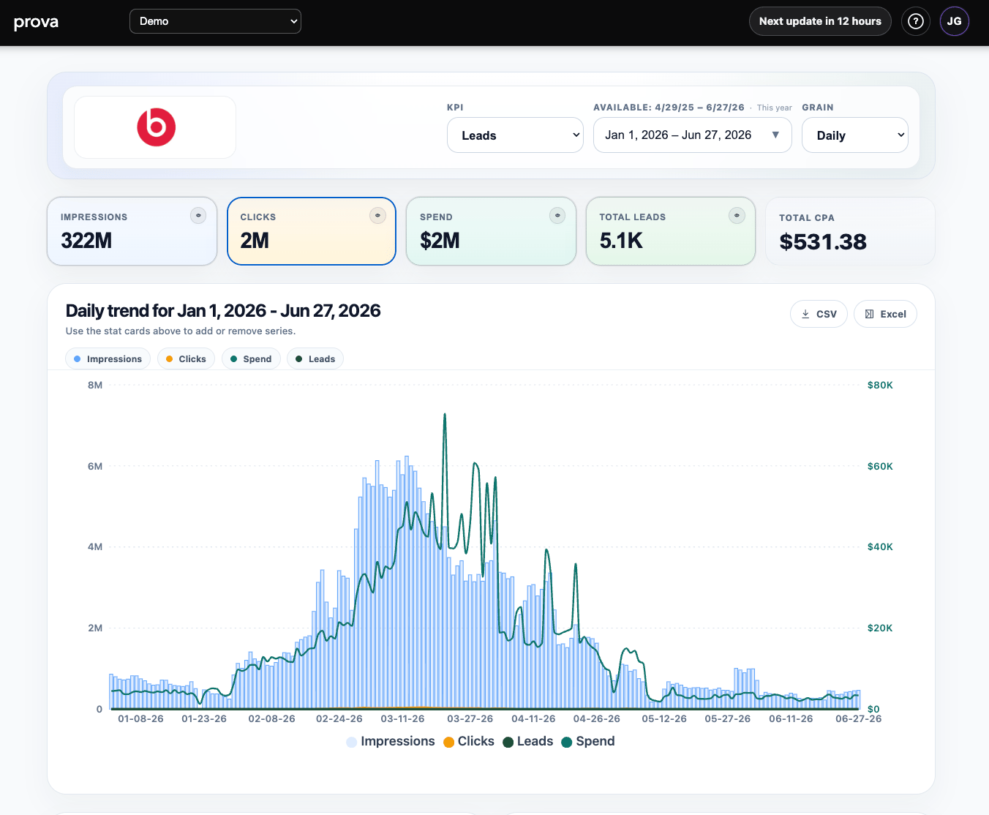
Task: Click the This year label
Action: pos(775,108)
